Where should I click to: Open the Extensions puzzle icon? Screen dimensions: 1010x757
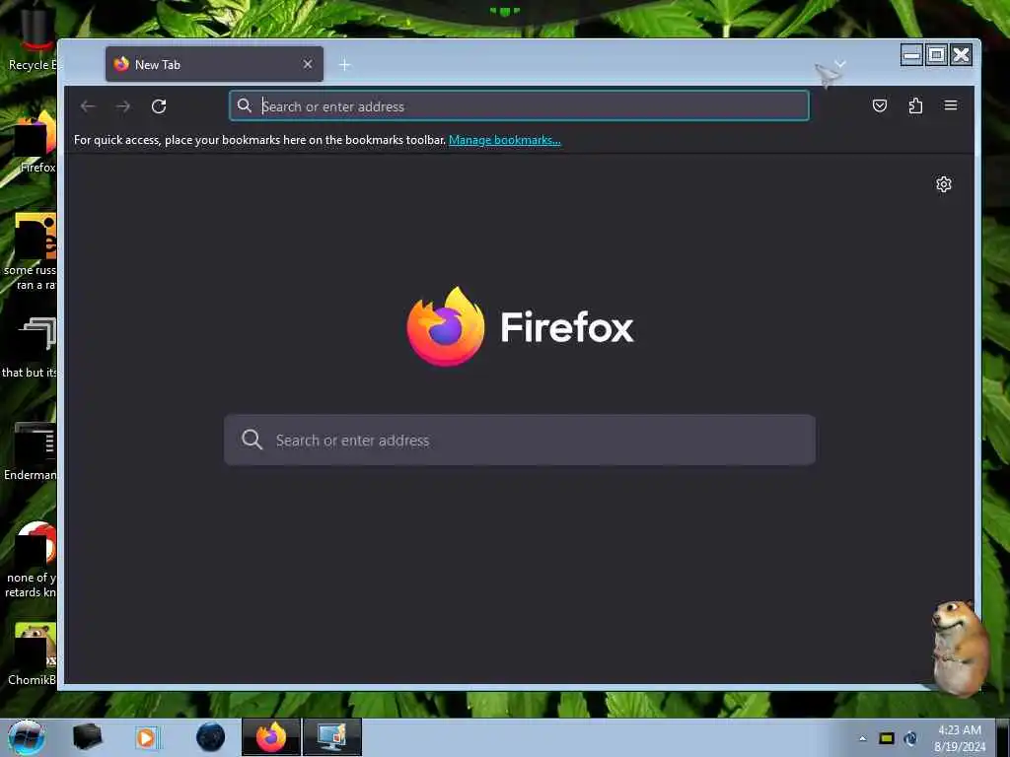click(915, 105)
